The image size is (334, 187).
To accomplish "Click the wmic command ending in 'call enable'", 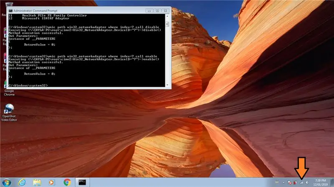I will [83, 57].
